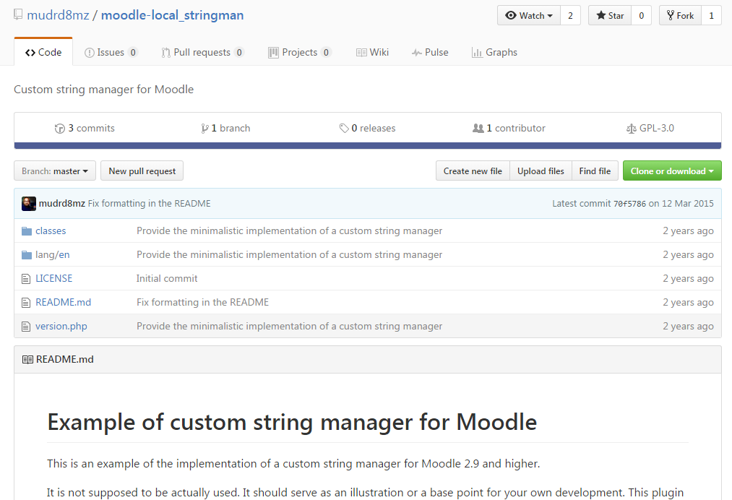Click Create new file
The width and height of the screenshot is (732, 500).
pyautogui.click(x=473, y=171)
